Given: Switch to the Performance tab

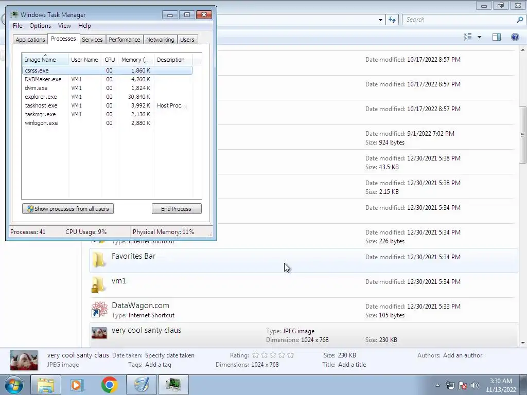Looking at the screenshot, I should tap(125, 40).
